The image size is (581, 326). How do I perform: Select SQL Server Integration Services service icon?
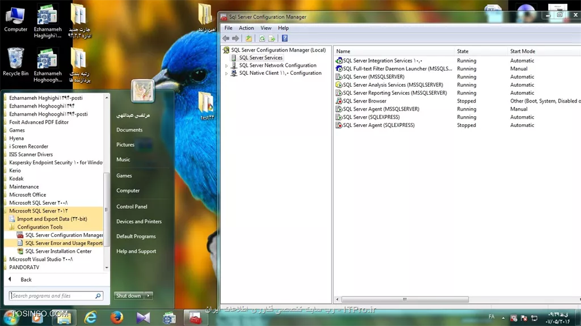click(339, 61)
